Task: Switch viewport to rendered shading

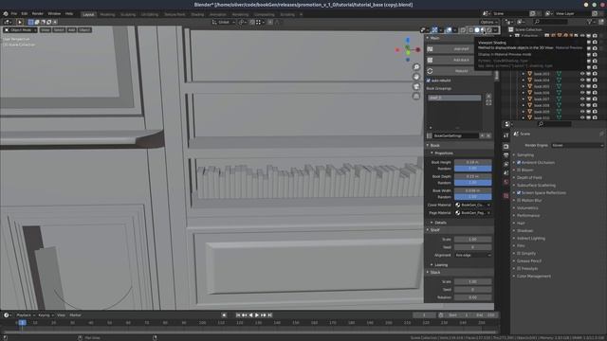Action: [489, 29]
